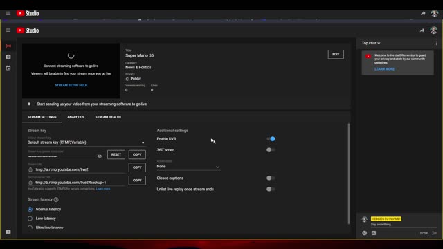
Task: Click send feedback icon at sidebar bottom
Action: [x=8, y=232]
